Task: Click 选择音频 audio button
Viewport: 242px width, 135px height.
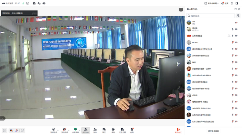Action: 54,131
